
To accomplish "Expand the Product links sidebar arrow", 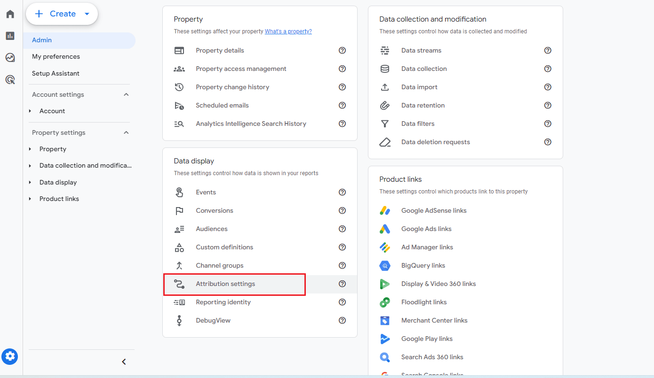I will pyautogui.click(x=30, y=199).
